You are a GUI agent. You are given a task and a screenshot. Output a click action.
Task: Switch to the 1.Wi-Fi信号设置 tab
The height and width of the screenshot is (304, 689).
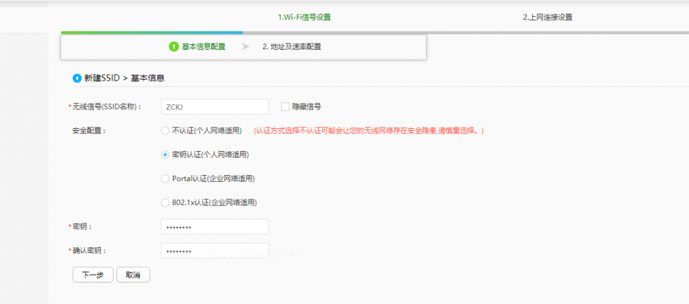point(304,17)
